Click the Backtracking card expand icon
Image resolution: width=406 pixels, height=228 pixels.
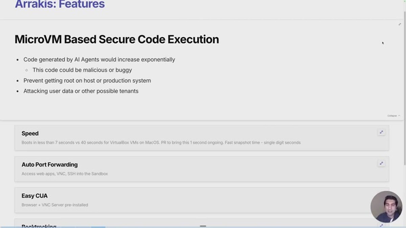point(381,225)
